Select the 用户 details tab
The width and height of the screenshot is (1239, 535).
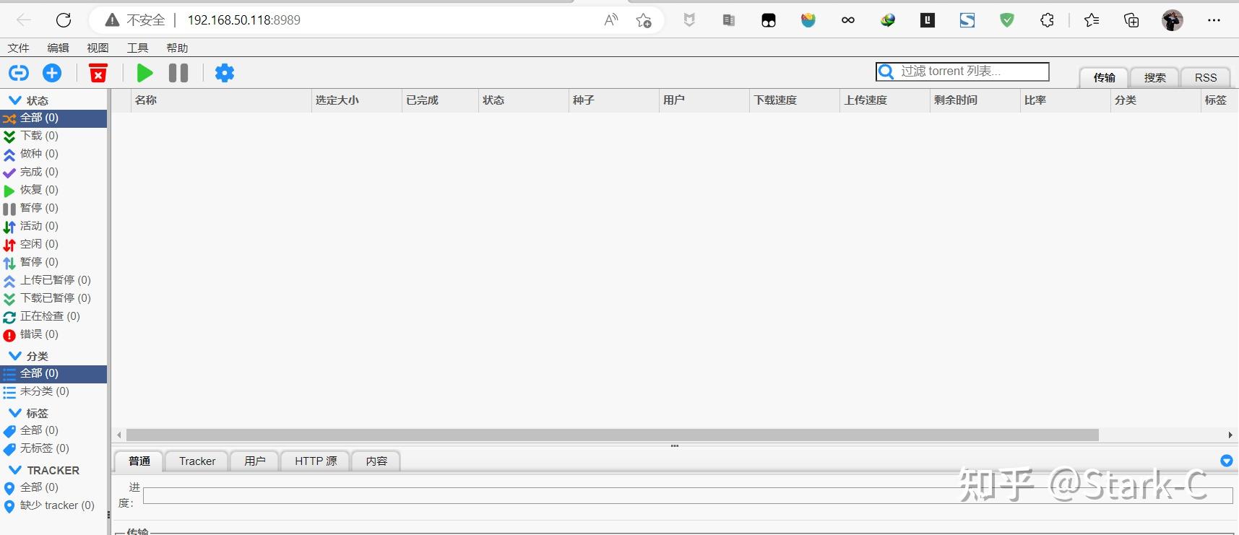pos(254,461)
